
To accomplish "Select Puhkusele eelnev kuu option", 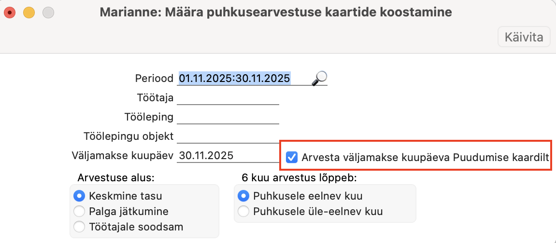I will (244, 196).
